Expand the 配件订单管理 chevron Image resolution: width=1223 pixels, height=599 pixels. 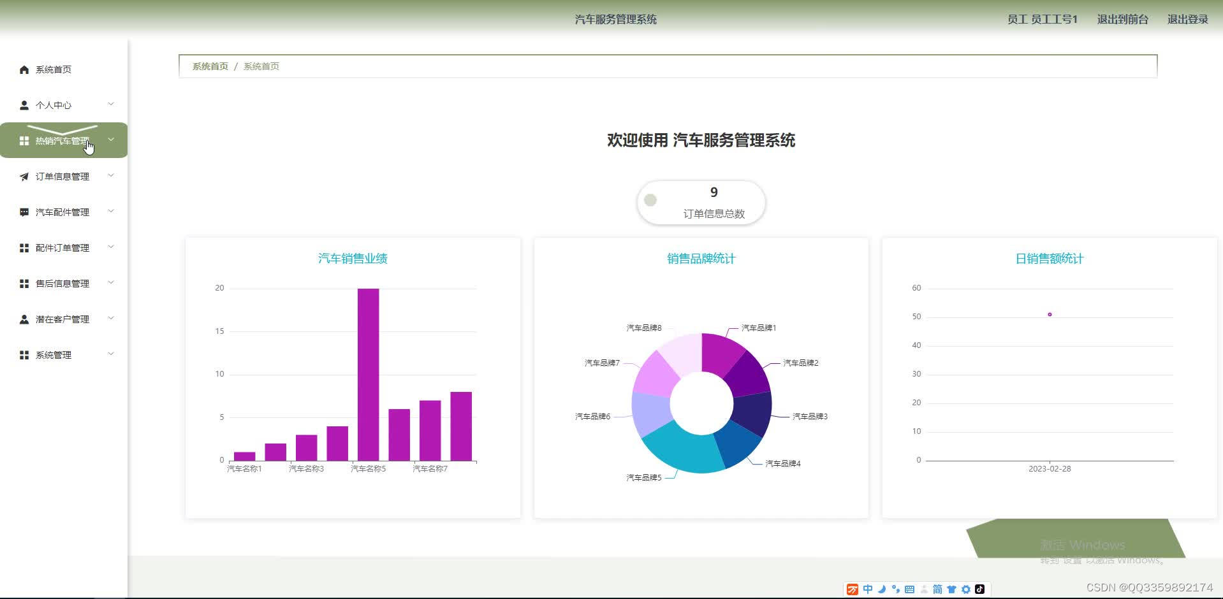click(x=111, y=247)
